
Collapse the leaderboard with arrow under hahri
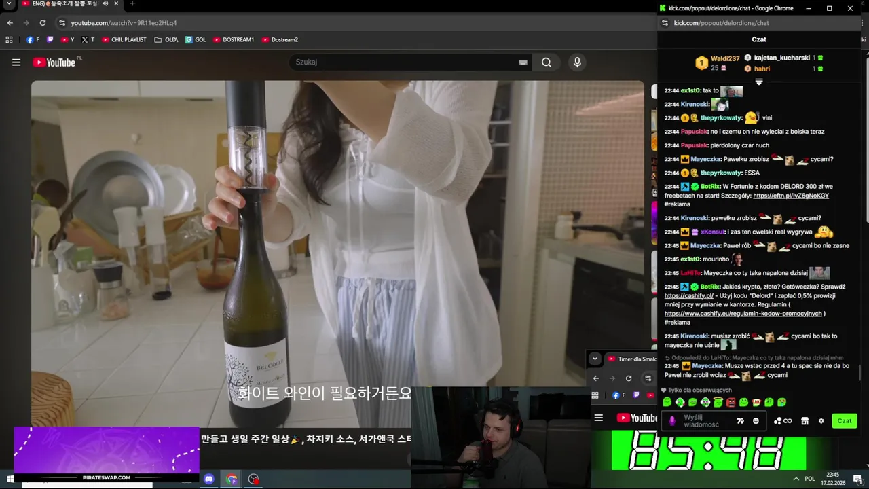[x=759, y=81]
